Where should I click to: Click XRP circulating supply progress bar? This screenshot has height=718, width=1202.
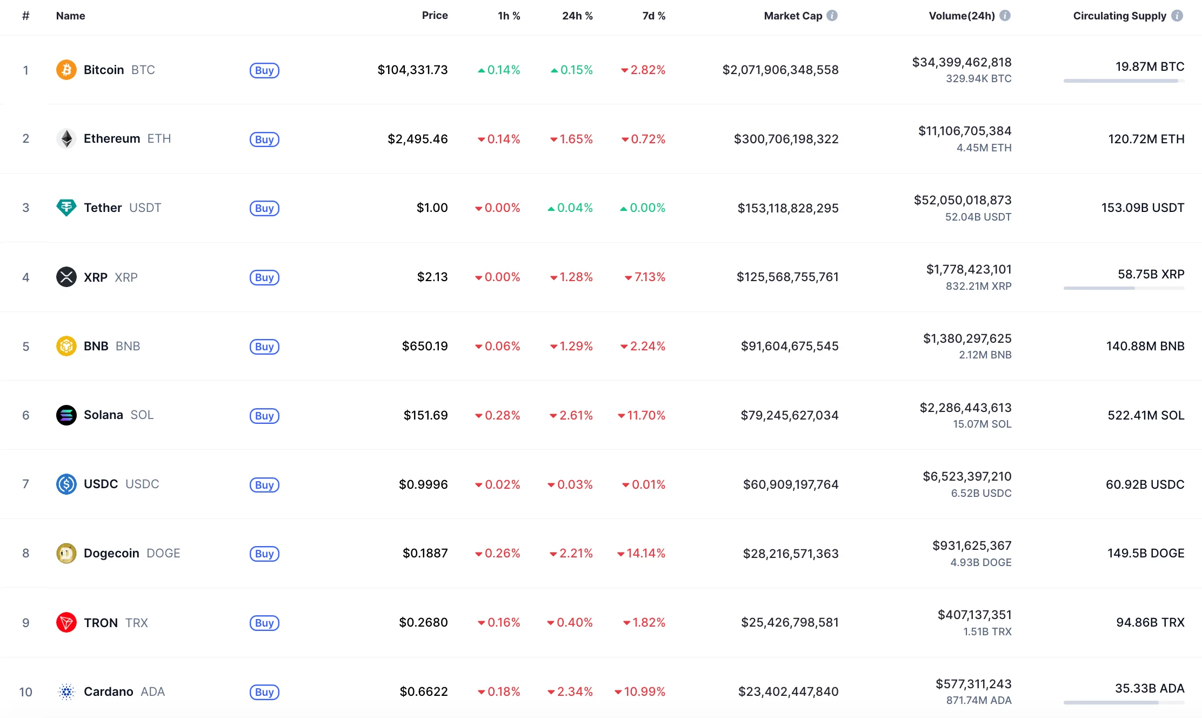[x=1124, y=288]
